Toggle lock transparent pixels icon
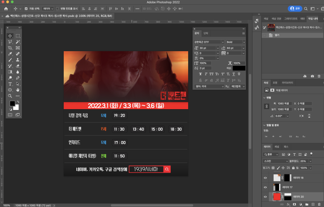 point(273,168)
